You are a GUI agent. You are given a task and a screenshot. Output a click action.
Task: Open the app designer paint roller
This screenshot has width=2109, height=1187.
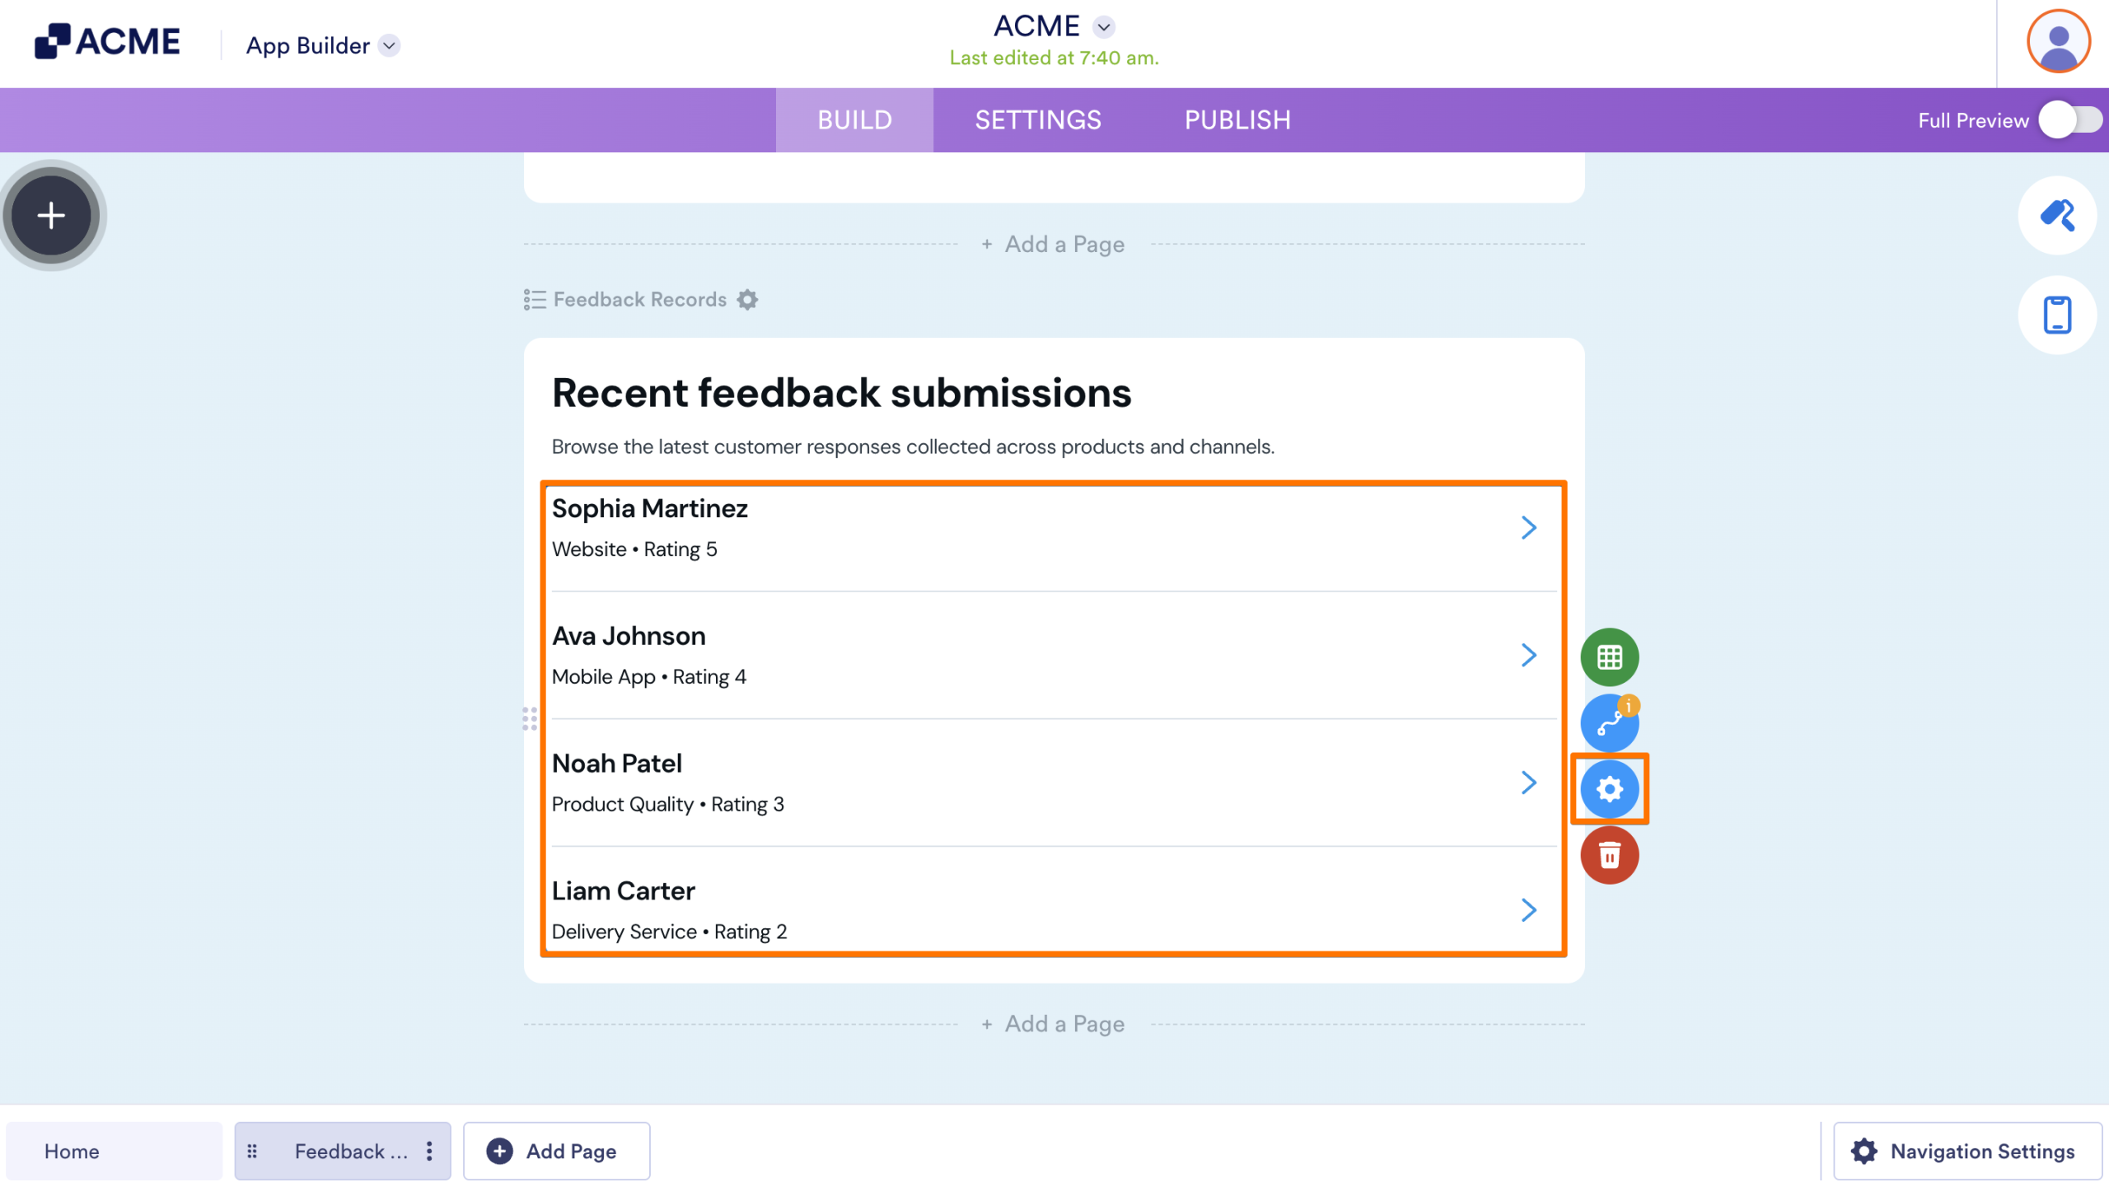pos(2057,215)
